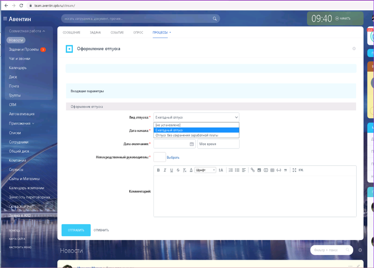Click the insert table icon
The width and height of the screenshot is (374, 268).
pyautogui.click(x=272, y=170)
